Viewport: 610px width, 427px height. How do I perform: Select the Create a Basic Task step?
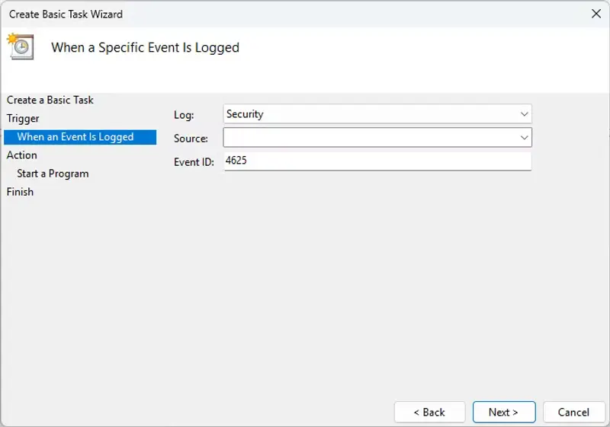[x=50, y=100]
